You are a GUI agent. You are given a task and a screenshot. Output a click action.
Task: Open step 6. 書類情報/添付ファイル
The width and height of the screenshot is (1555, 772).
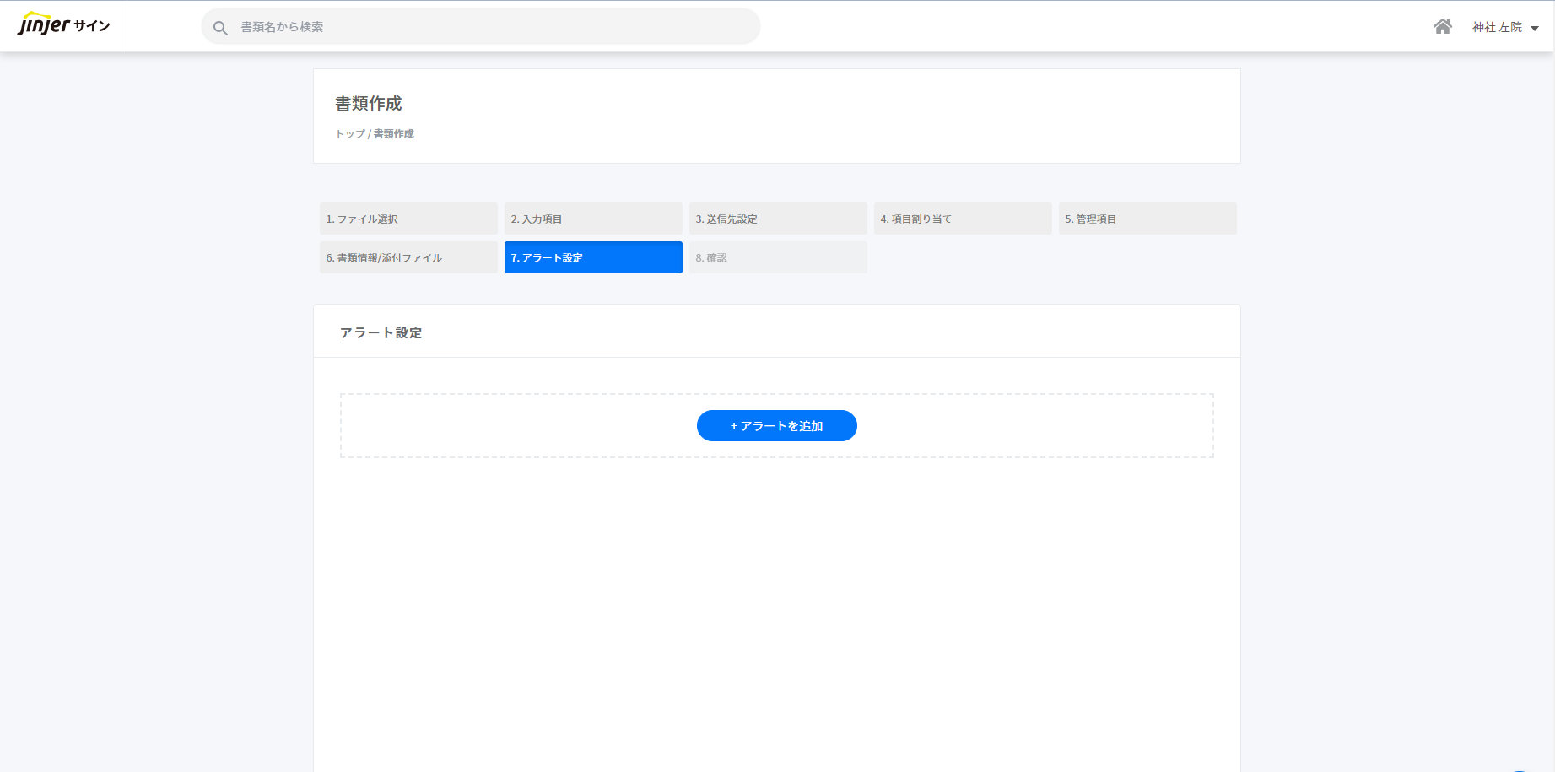point(408,257)
